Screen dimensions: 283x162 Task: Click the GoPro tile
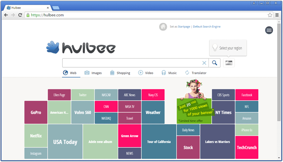tap(36, 112)
